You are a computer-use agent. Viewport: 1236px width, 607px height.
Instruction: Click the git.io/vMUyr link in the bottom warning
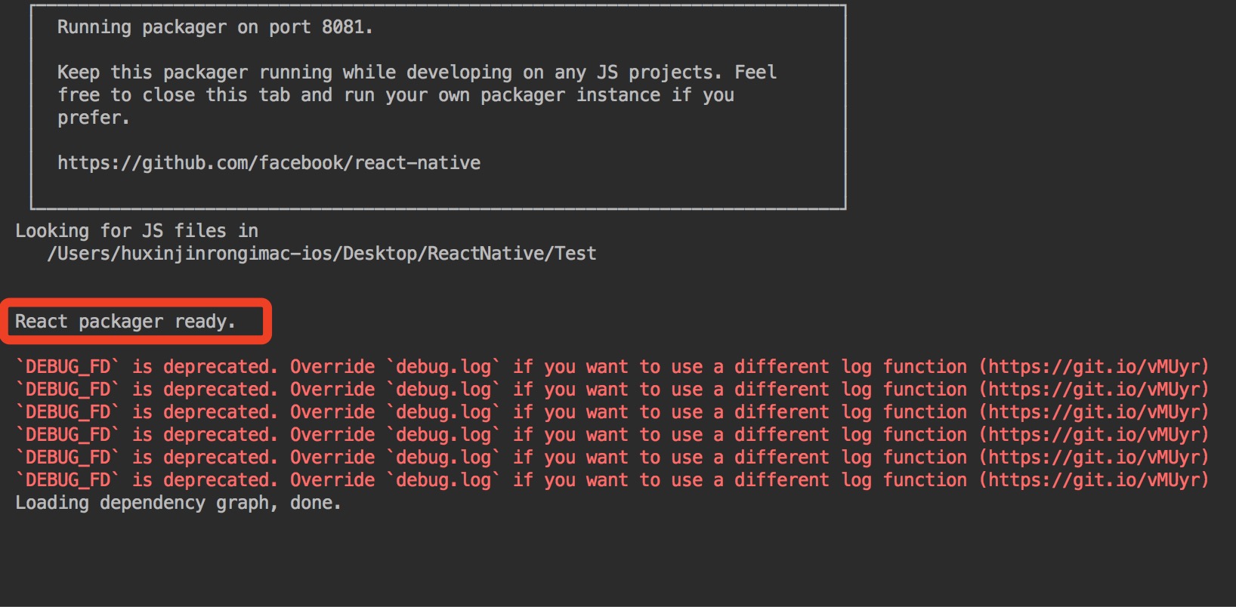[1094, 480]
